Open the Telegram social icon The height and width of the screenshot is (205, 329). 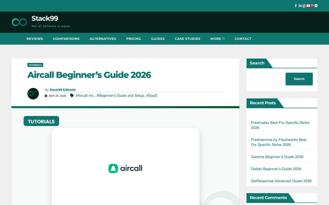tap(316, 6)
